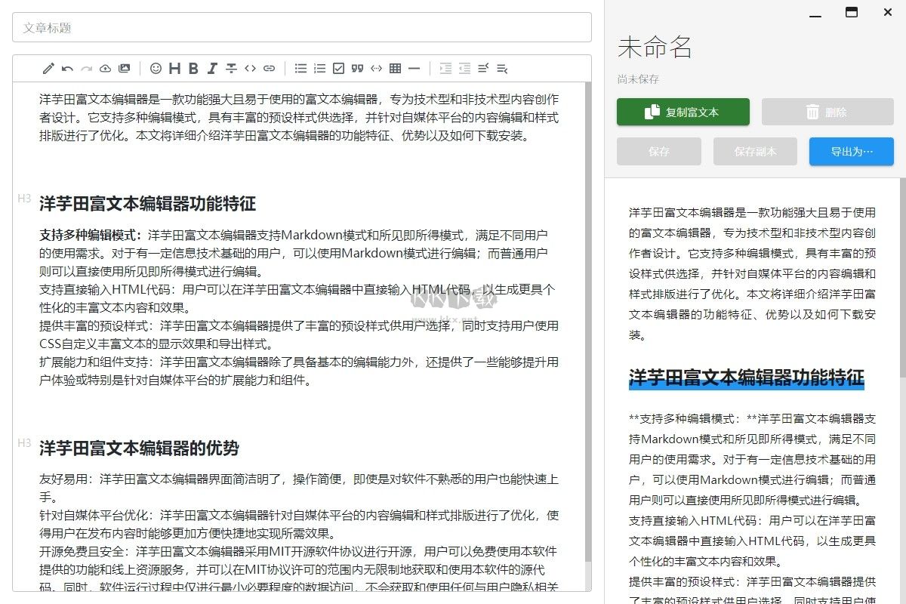Insert a numbered list

(319, 69)
